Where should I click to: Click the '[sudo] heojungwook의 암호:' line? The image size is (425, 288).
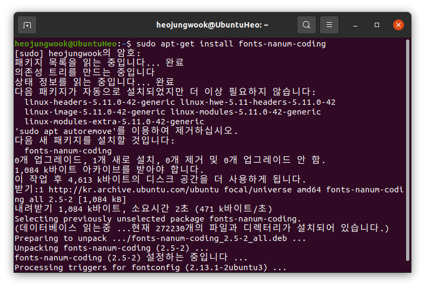click(78, 53)
